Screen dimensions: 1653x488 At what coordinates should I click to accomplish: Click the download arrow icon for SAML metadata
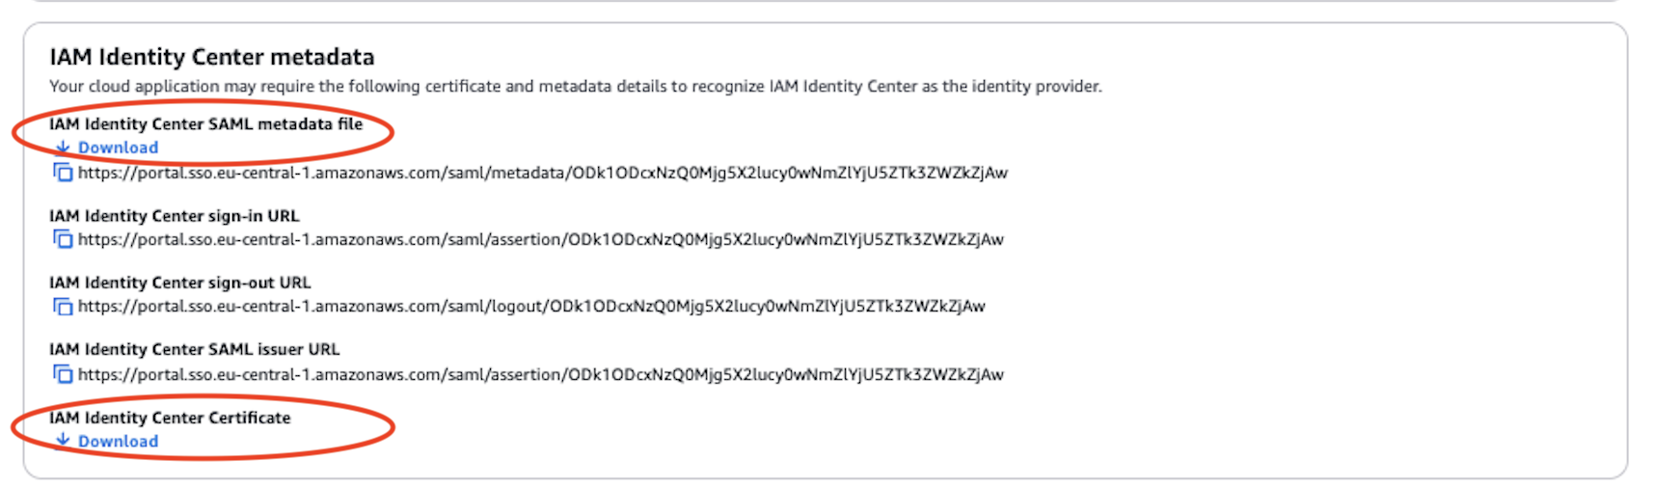[63, 148]
